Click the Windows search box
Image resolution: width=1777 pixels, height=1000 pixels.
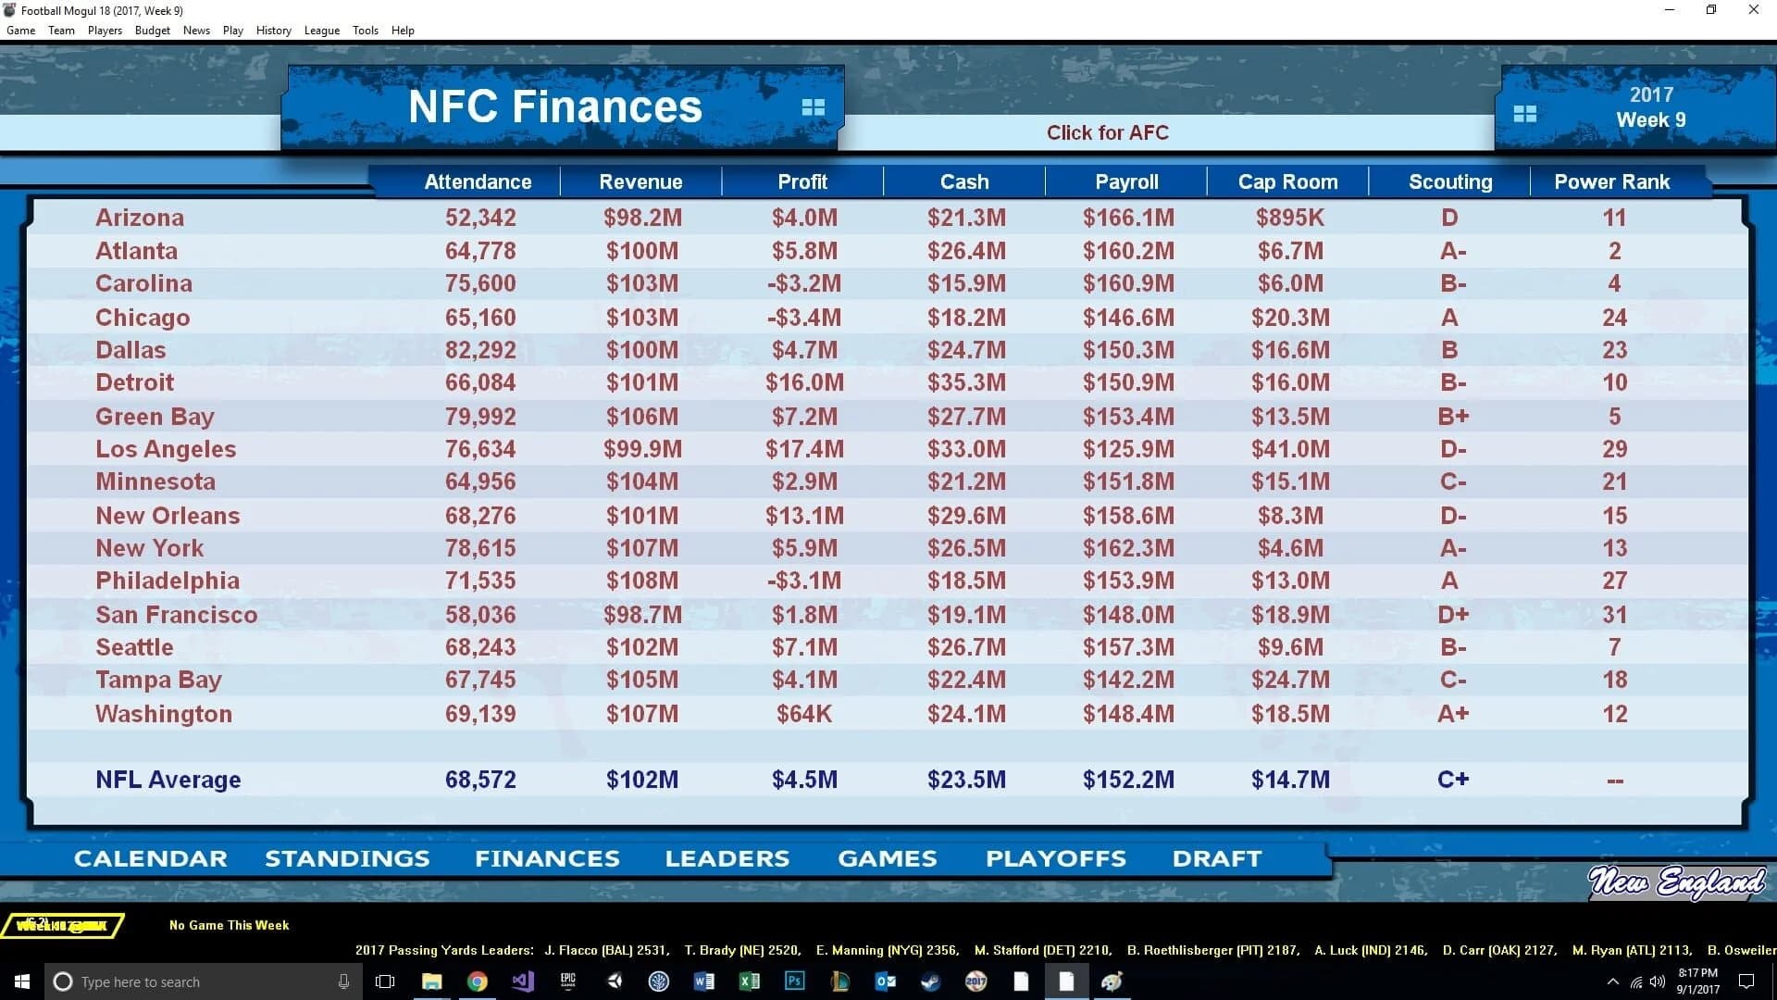(185, 981)
